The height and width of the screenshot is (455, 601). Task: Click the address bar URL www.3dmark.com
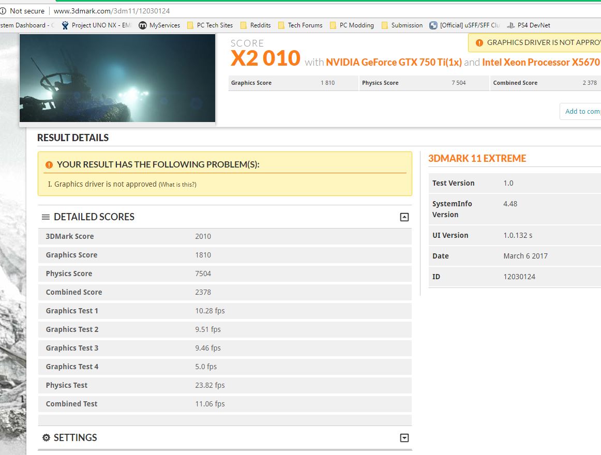coord(112,11)
